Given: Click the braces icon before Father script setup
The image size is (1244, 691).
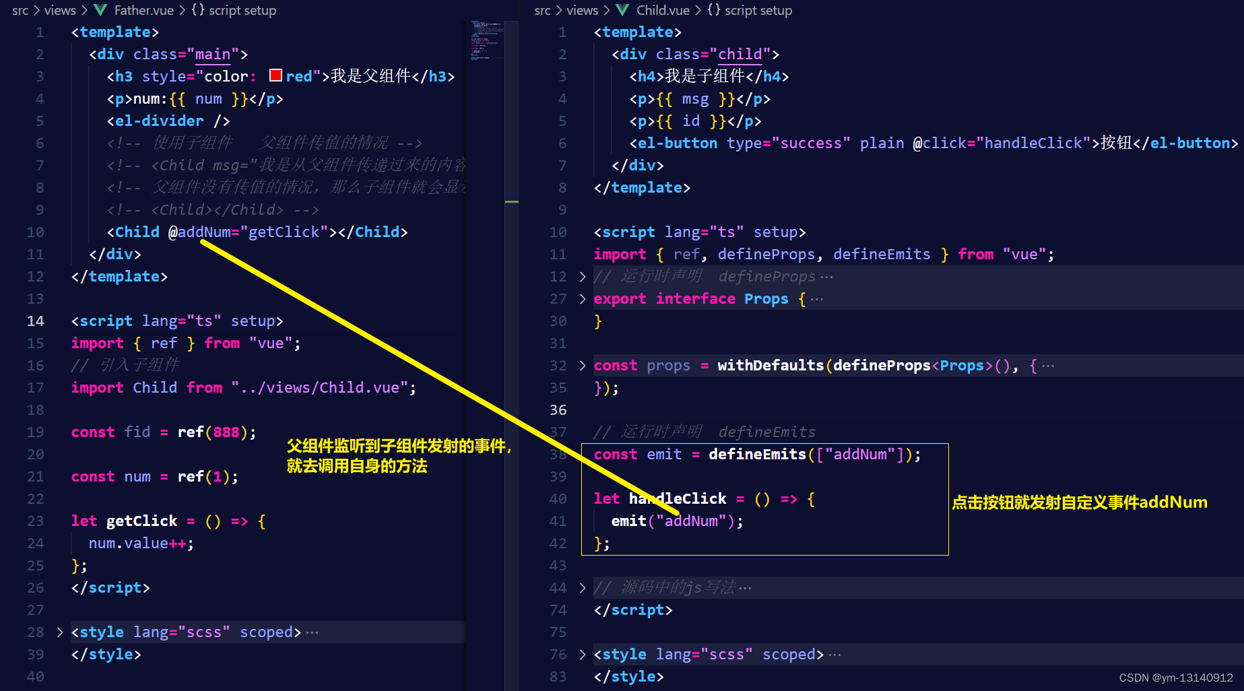Looking at the screenshot, I should click(198, 10).
